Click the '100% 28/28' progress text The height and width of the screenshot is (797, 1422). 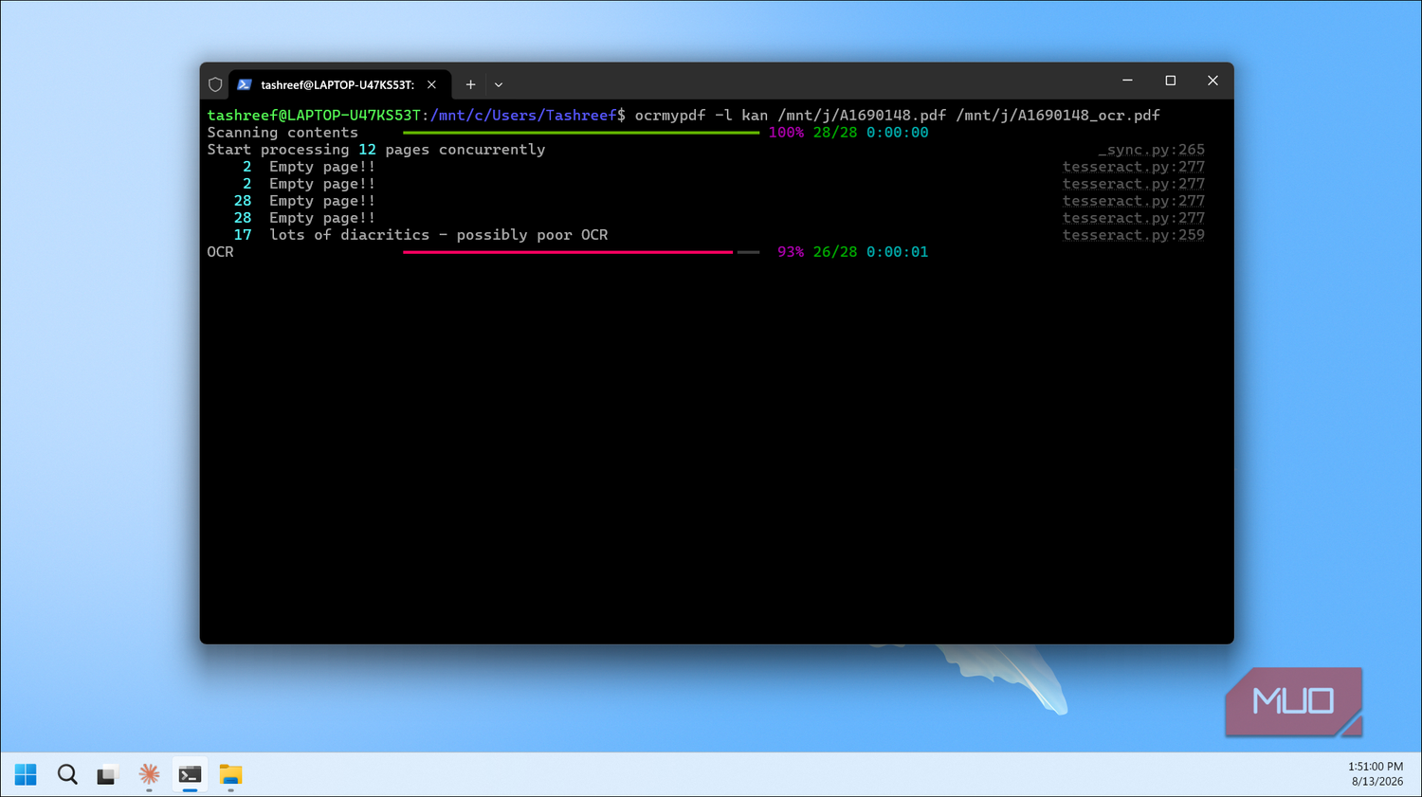pyautogui.click(x=812, y=133)
